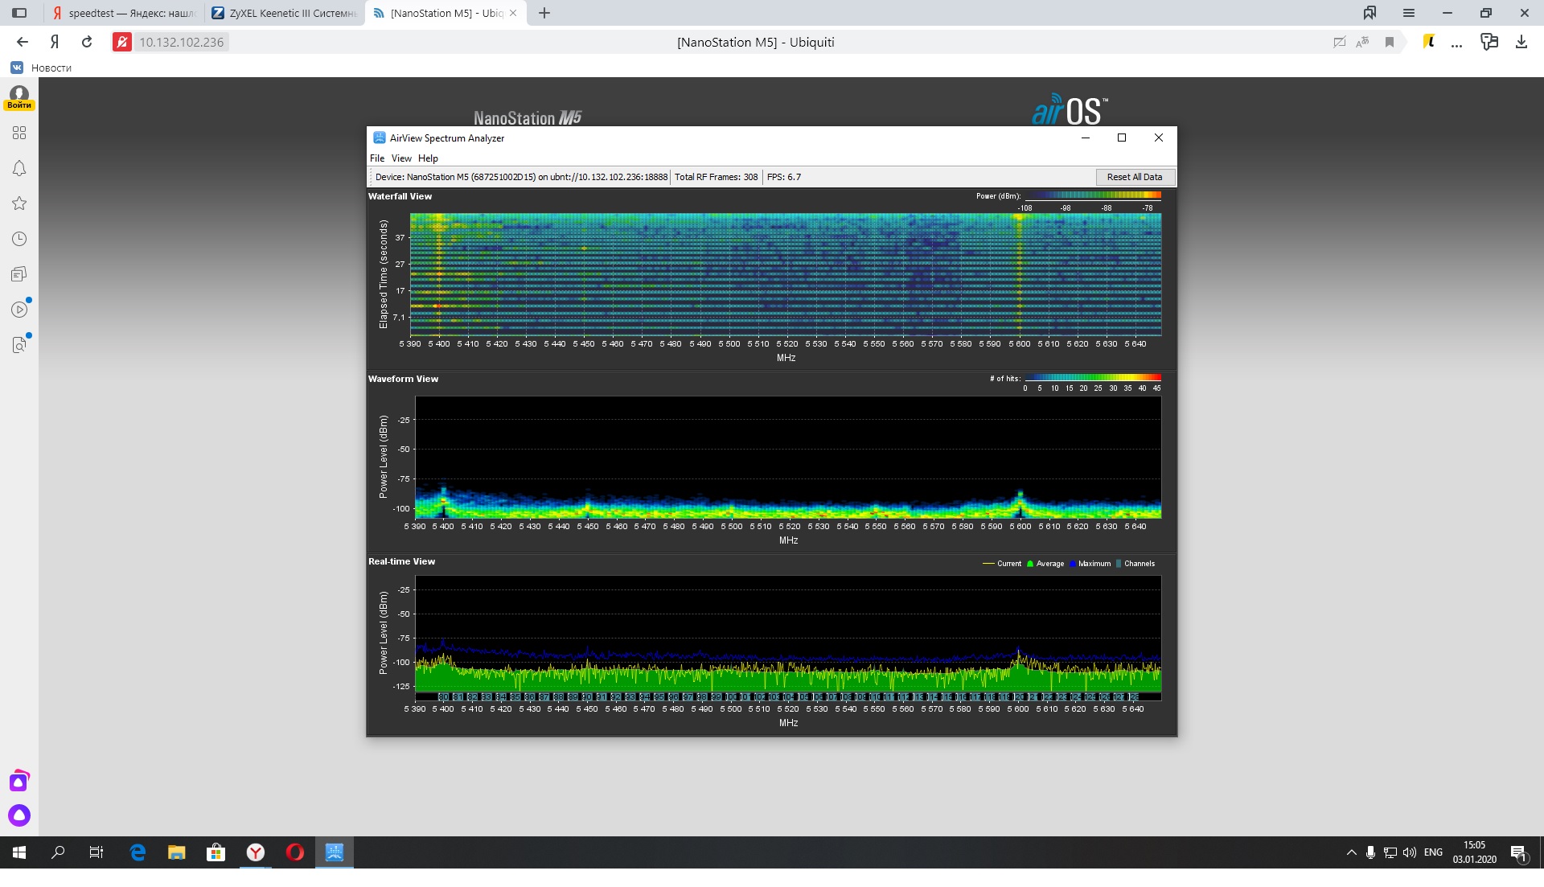The width and height of the screenshot is (1544, 887).
Task: Click the insecure connection warning icon
Action: click(x=122, y=42)
